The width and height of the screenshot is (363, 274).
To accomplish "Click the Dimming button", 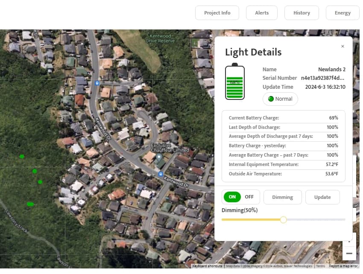I will 282,197.
